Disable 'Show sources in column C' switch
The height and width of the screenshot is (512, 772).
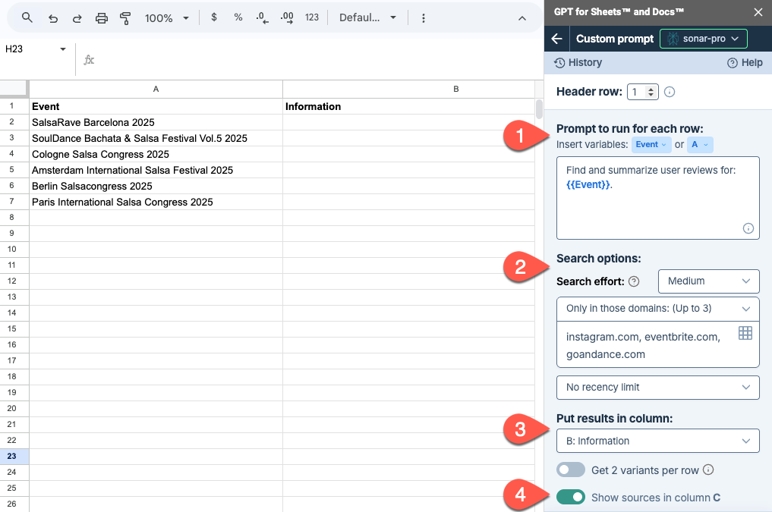point(571,498)
